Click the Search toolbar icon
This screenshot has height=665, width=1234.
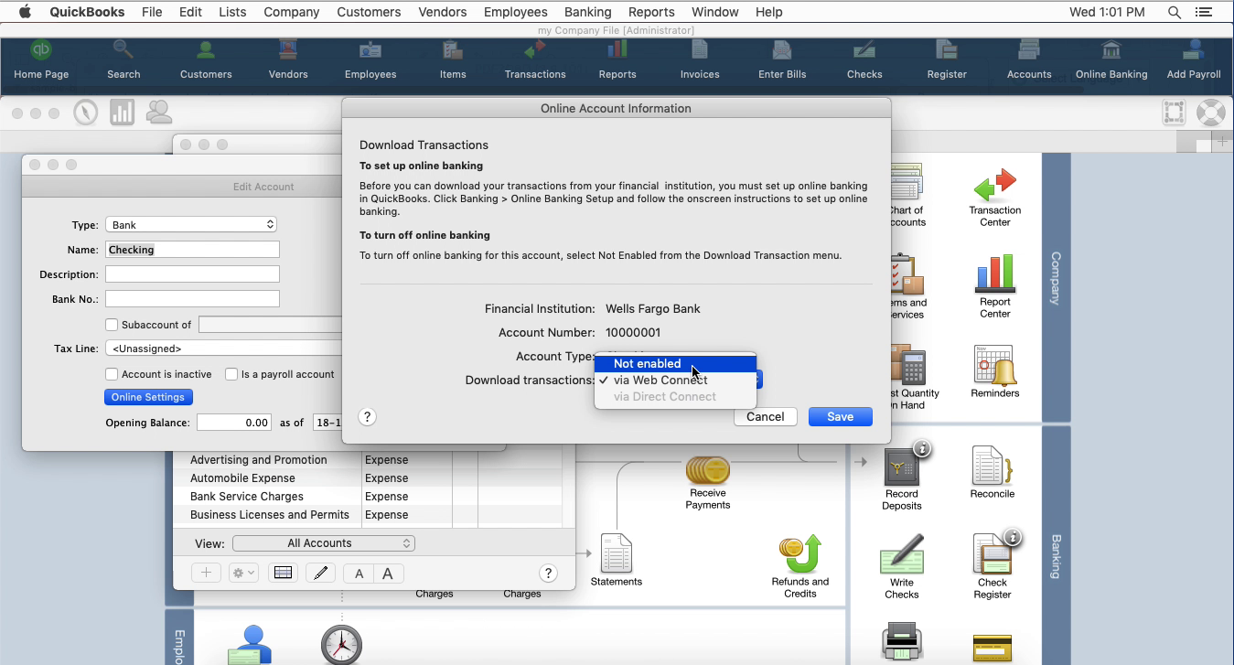point(123,60)
